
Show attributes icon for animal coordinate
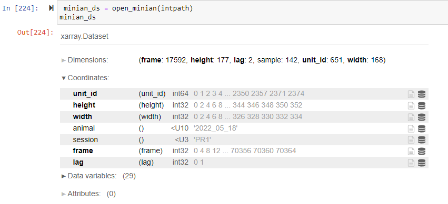(x=411, y=128)
